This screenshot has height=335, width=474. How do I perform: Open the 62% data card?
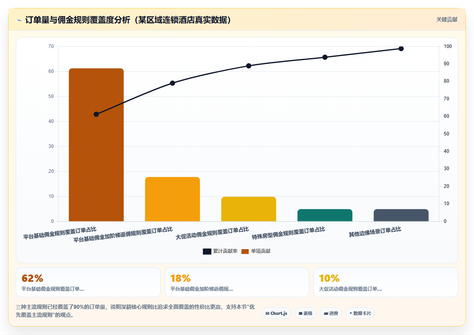pyautogui.click(x=88, y=282)
